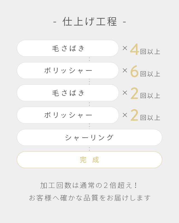Click dotted connector below the first 毛さばき

coord(89,59)
